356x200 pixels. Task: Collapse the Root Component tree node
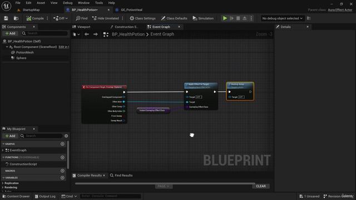pos(7,47)
